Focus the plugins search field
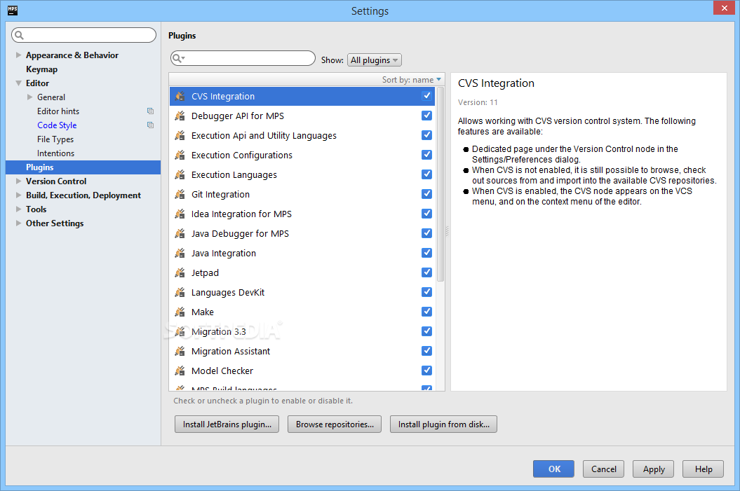This screenshot has width=740, height=491. pyautogui.click(x=243, y=58)
